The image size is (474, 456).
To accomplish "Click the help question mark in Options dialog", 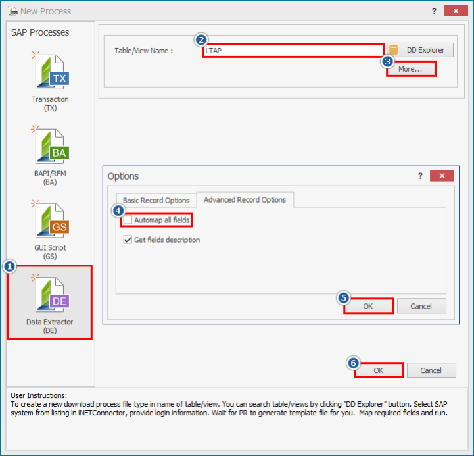I will 421,176.
